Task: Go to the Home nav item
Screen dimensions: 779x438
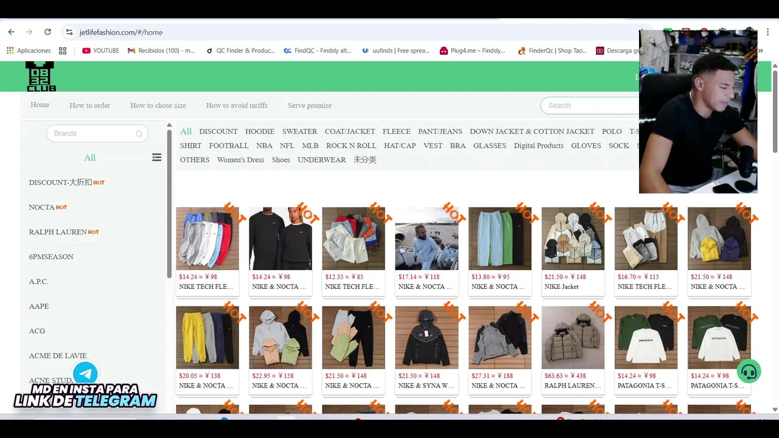Action: pos(40,105)
